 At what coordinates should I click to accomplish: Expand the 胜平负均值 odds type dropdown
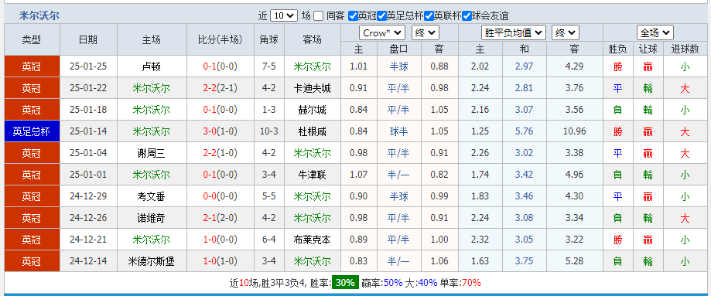coord(513,32)
